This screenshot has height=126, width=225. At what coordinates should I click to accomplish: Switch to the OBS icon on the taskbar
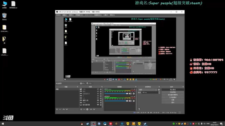click(93, 124)
